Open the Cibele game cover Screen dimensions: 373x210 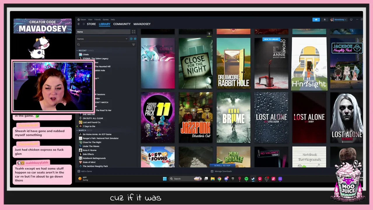(158, 63)
